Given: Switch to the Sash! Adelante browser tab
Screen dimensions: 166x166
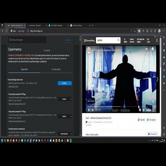Looking at the screenshot, I should click(x=15, y=26).
